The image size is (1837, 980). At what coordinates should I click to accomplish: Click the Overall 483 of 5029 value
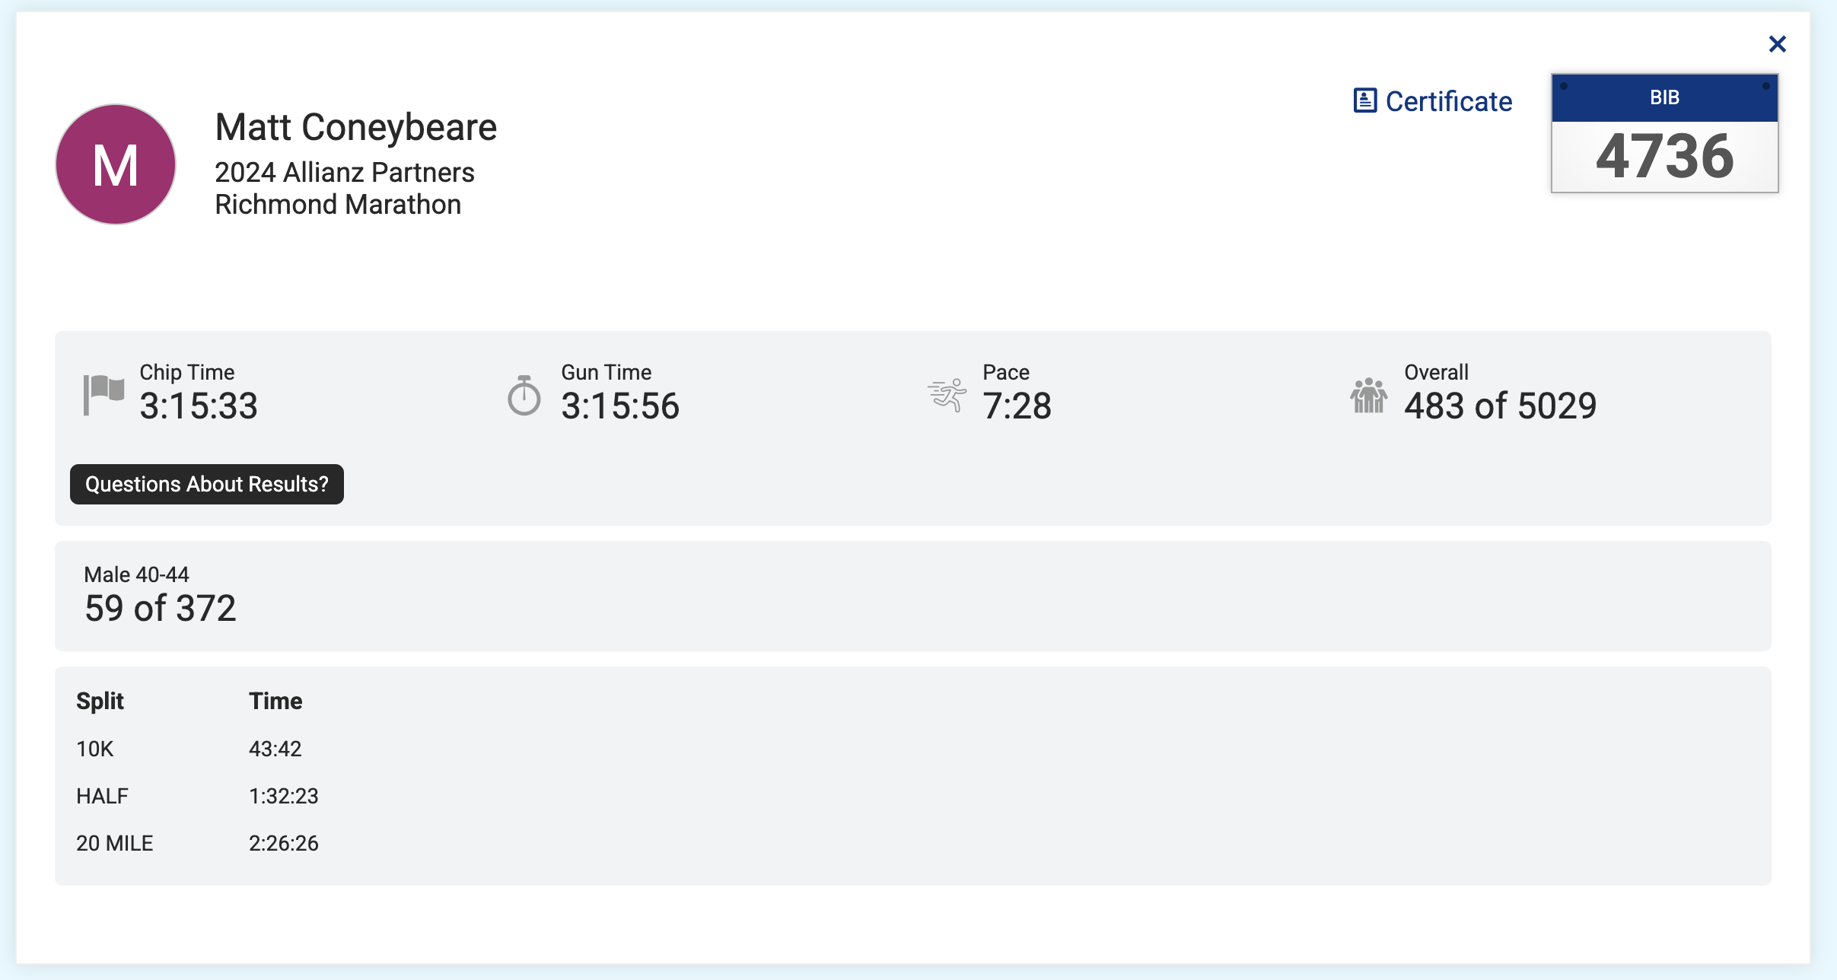click(1500, 406)
